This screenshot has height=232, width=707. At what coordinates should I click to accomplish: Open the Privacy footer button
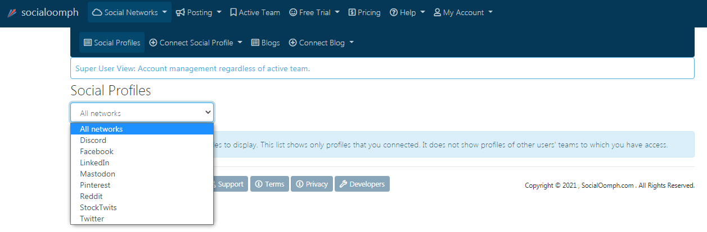pyautogui.click(x=312, y=184)
